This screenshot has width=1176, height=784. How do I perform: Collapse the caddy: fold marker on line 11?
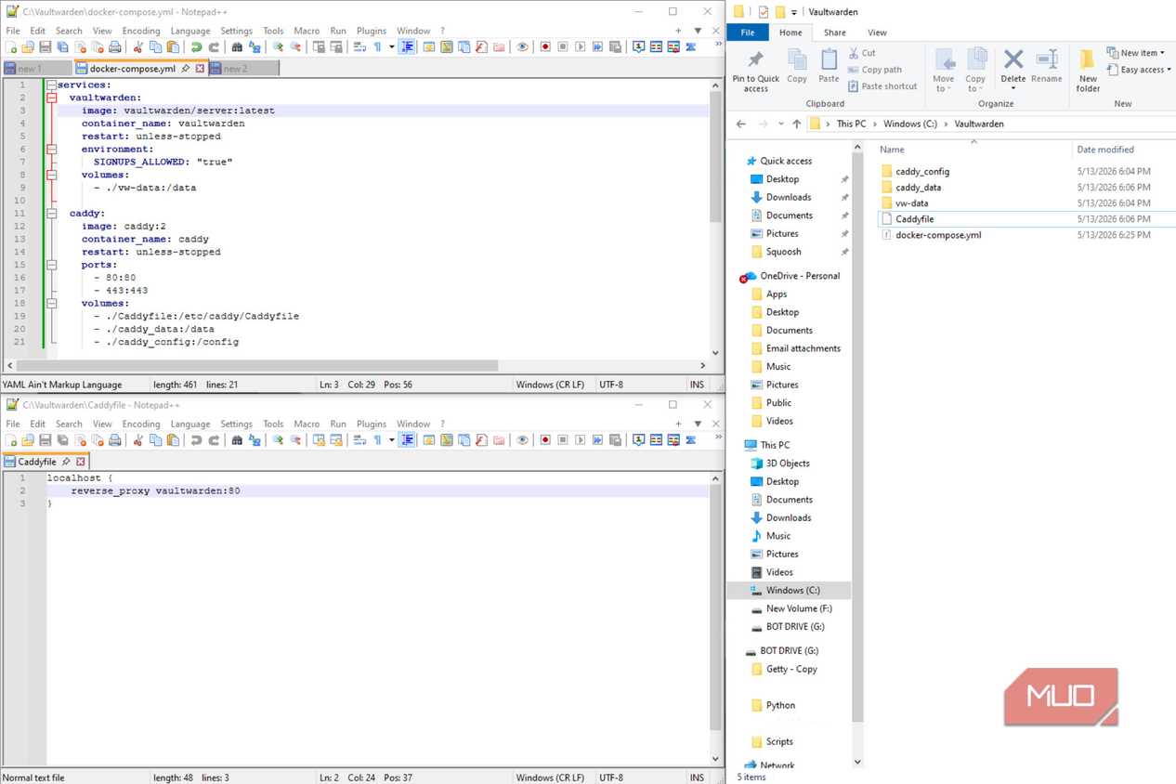(52, 213)
